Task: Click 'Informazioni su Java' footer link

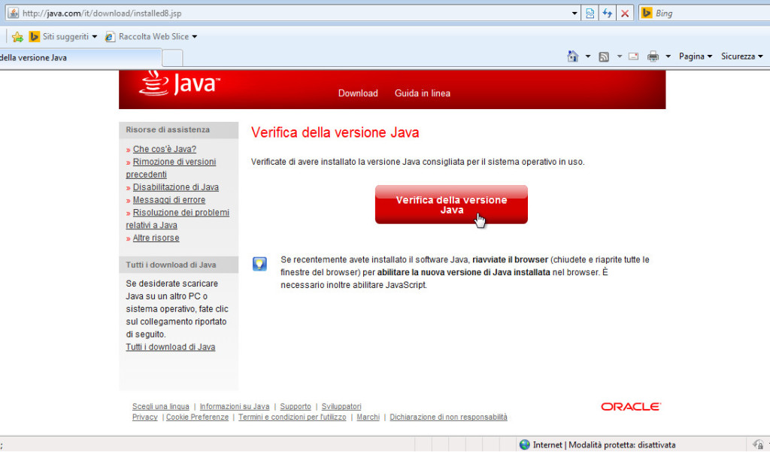Action: (x=235, y=406)
